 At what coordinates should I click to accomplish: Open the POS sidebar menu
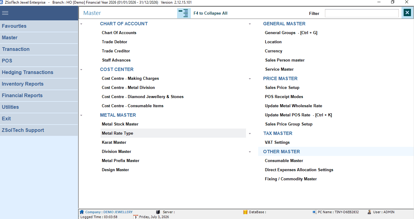coord(39,61)
